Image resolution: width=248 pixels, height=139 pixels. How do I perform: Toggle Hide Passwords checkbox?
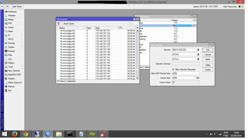pos(221,7)
